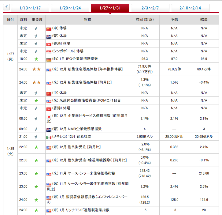222x215 pixels.
Task: Click US flag beside 消費者信頼感指数
Action: pyautogui.click(x=49, y=198)
